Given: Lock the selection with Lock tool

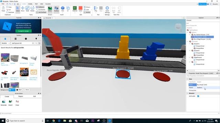Looking at the screenshot, I should (x=86, y=10).
